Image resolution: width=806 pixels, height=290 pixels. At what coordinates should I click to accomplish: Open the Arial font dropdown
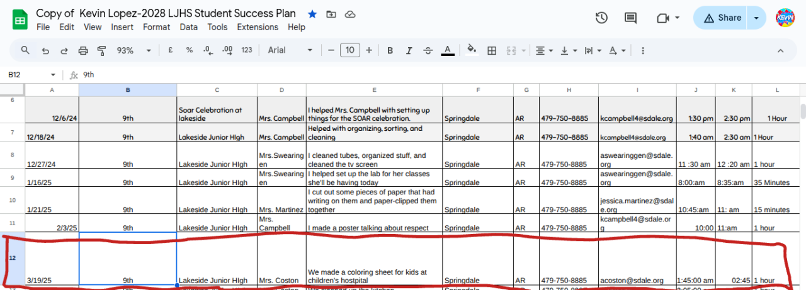click(x=290, y=50)
